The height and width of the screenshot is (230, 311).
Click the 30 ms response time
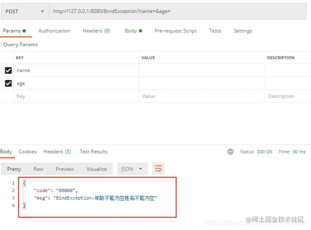point(299,152)
